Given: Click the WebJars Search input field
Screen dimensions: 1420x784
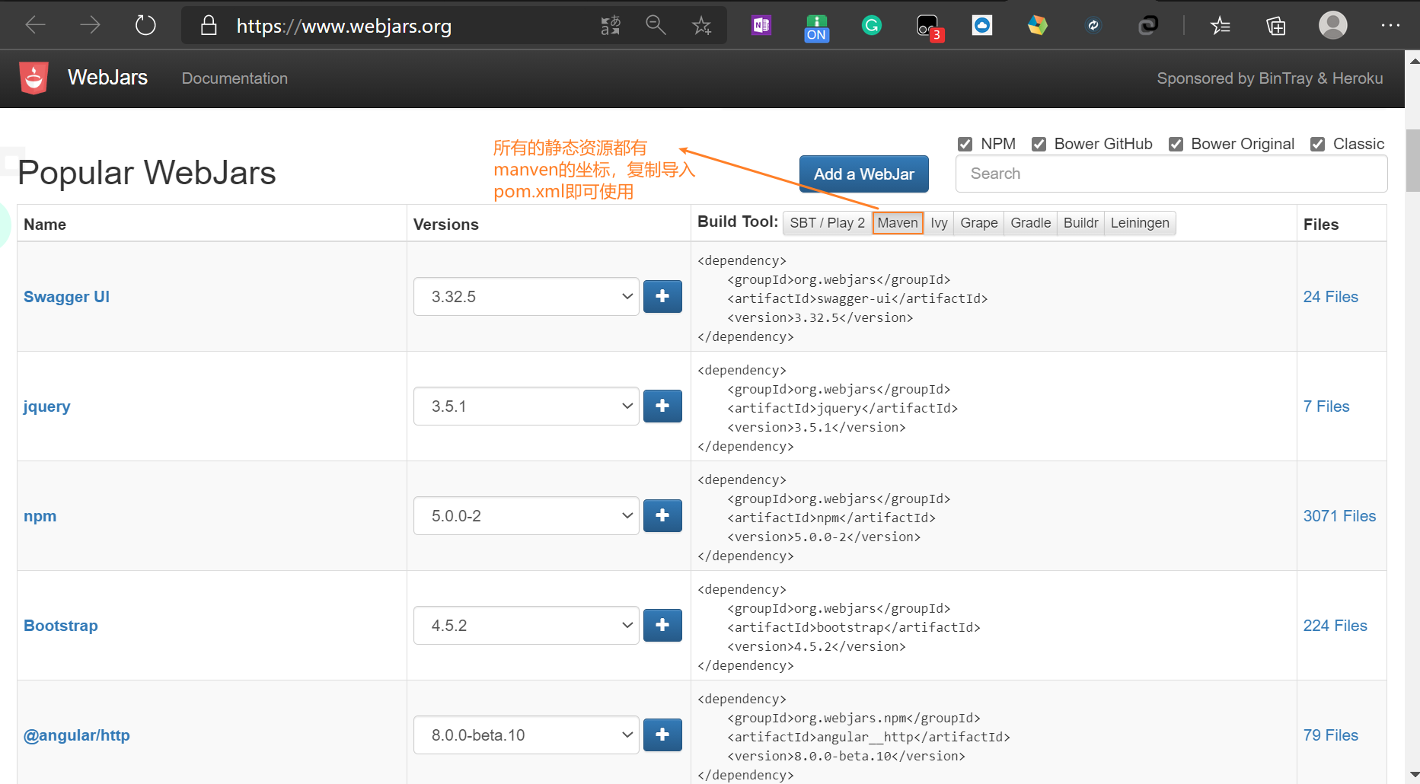Looking at the screenshot, I should [1171, 174].
